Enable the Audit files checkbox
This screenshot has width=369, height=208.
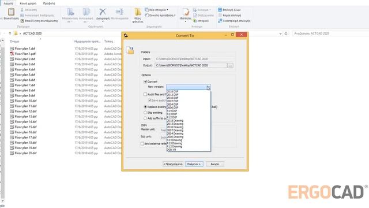point(145,94)
